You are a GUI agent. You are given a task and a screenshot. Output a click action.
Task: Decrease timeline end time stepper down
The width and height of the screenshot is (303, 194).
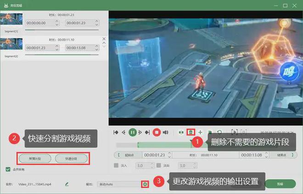tap(266, 156)
